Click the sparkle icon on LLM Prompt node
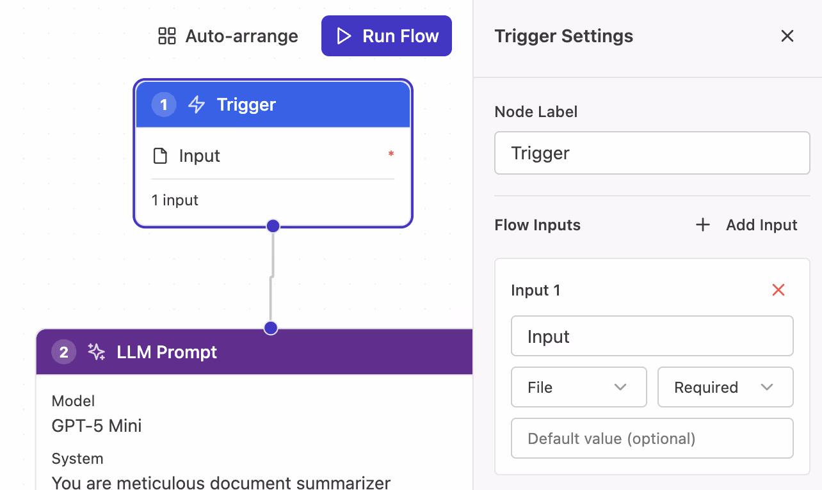The height and width of the screenshot is (490, 822). (97, 352)
